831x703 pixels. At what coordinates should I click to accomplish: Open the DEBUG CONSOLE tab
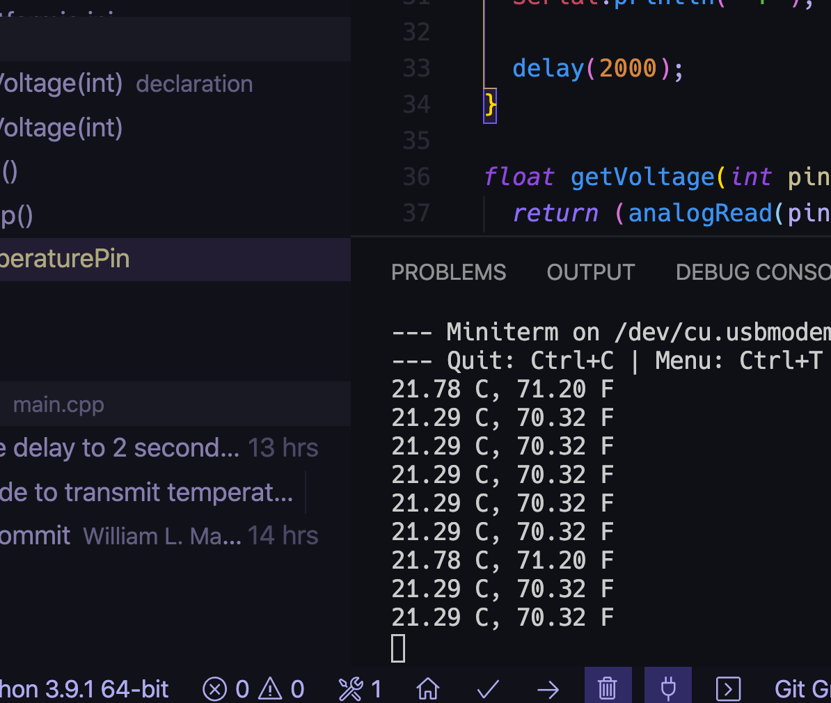point(753,273)
